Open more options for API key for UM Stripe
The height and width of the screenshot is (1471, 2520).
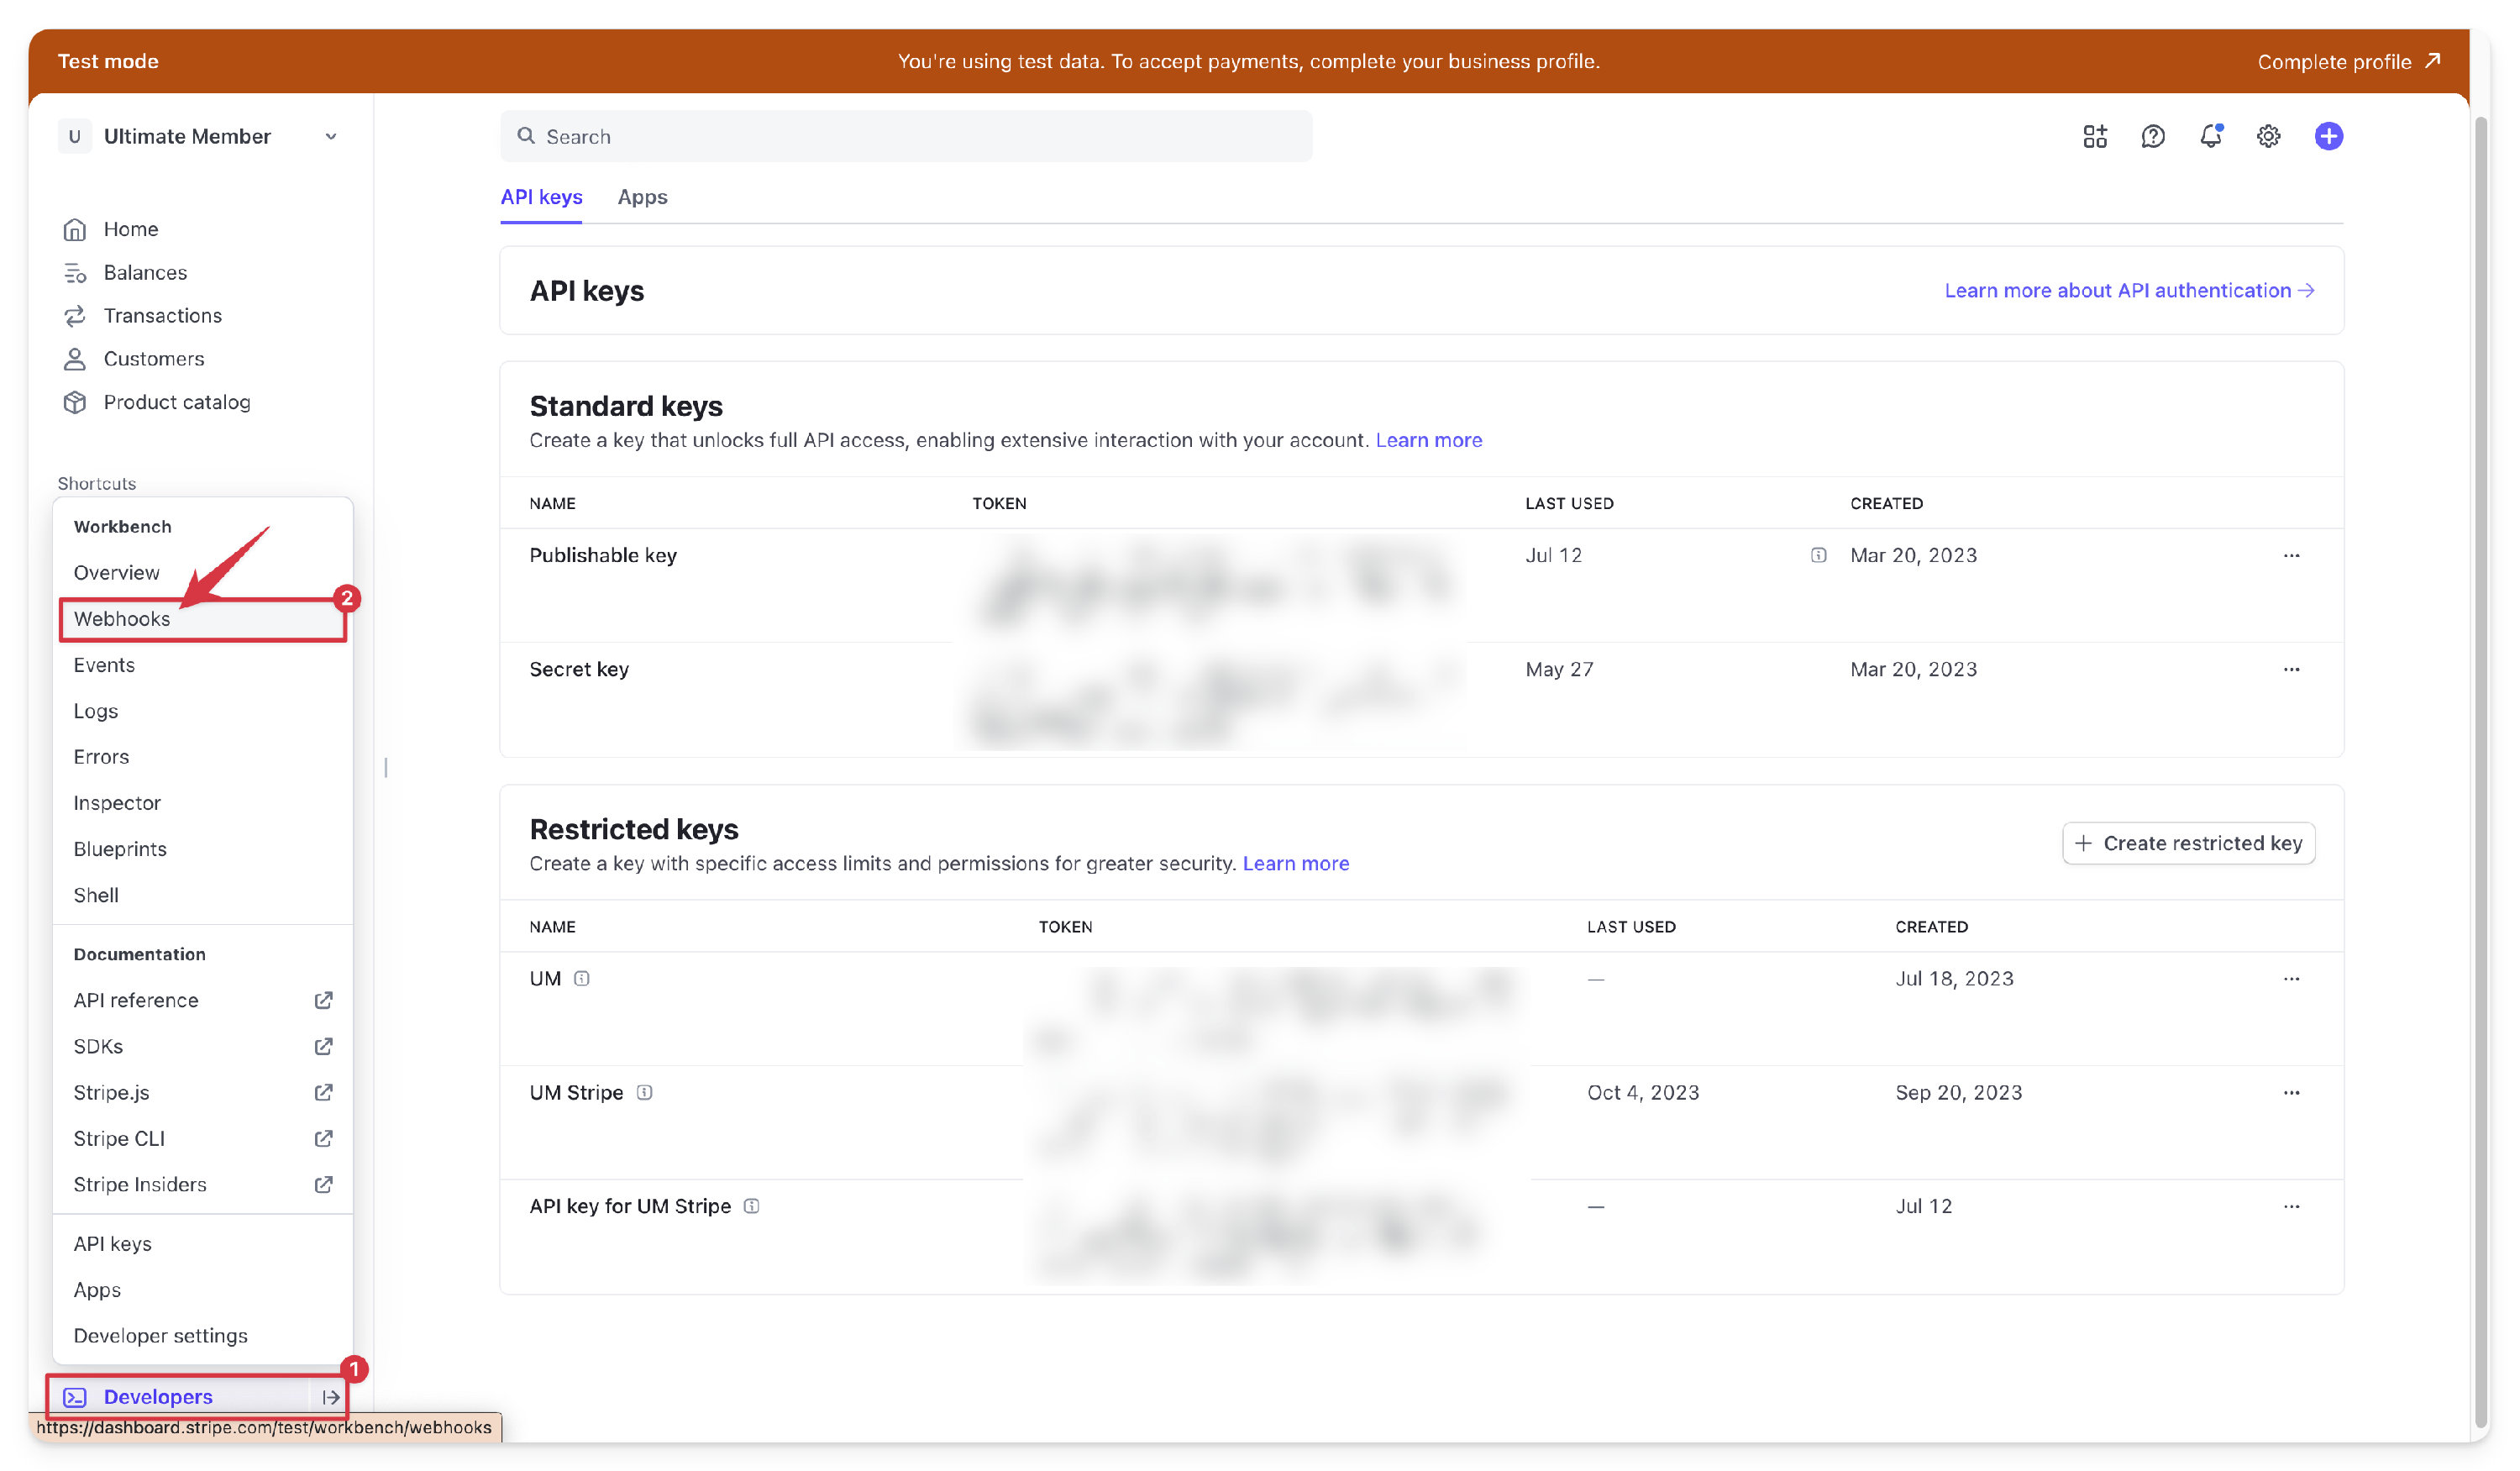(2291, 1206)
